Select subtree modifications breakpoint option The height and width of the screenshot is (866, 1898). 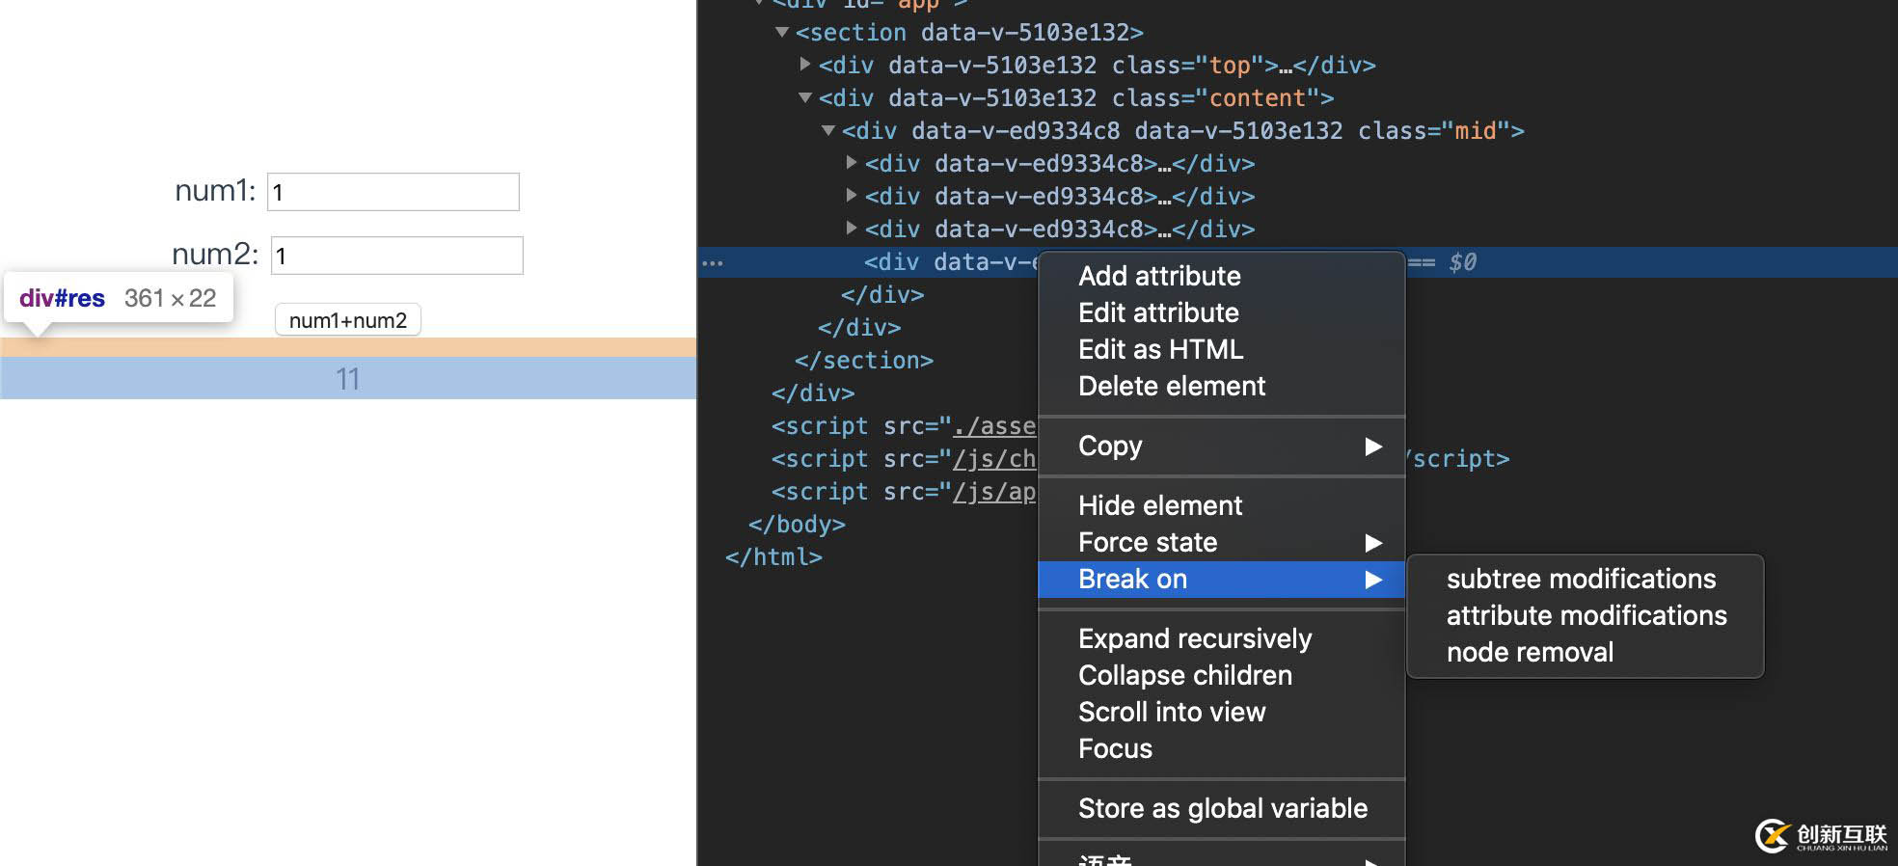tap(1581, 579)
